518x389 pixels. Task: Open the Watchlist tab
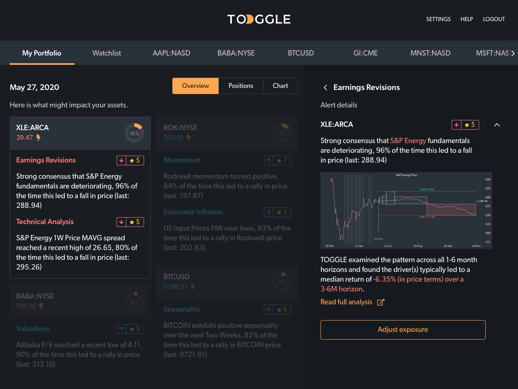[106, 53]
